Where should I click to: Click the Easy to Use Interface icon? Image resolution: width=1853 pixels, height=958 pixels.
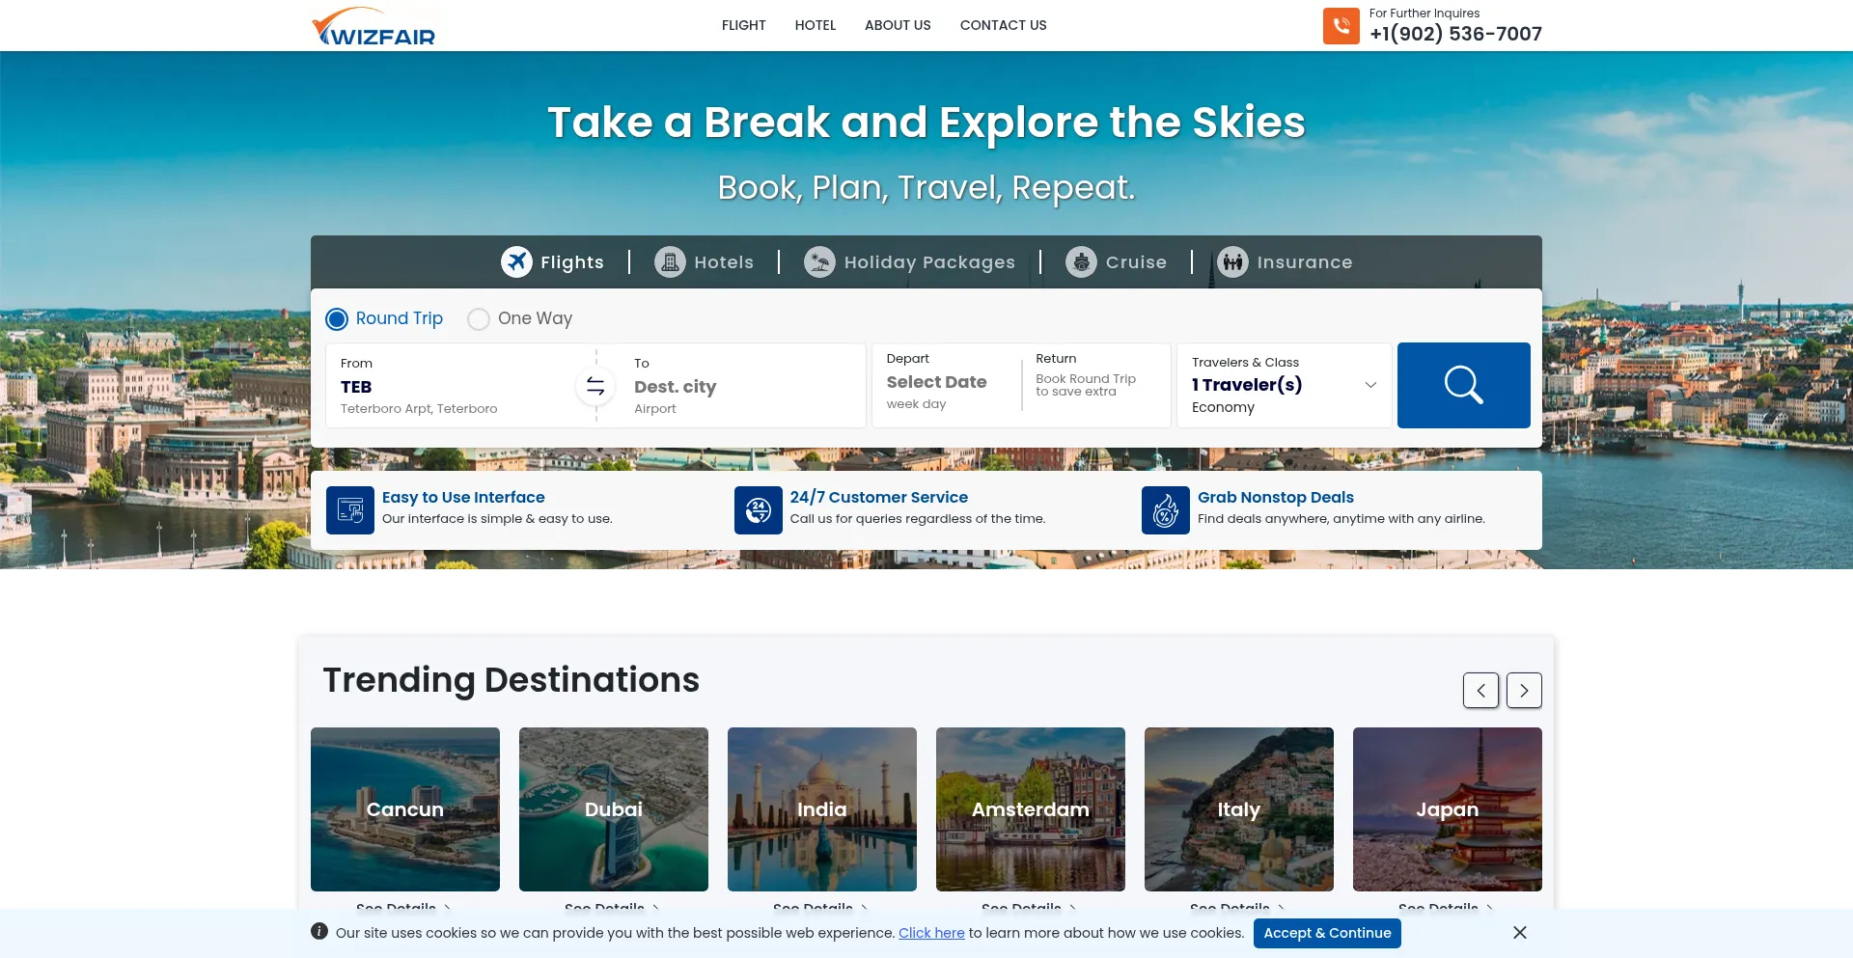[349, 510]
